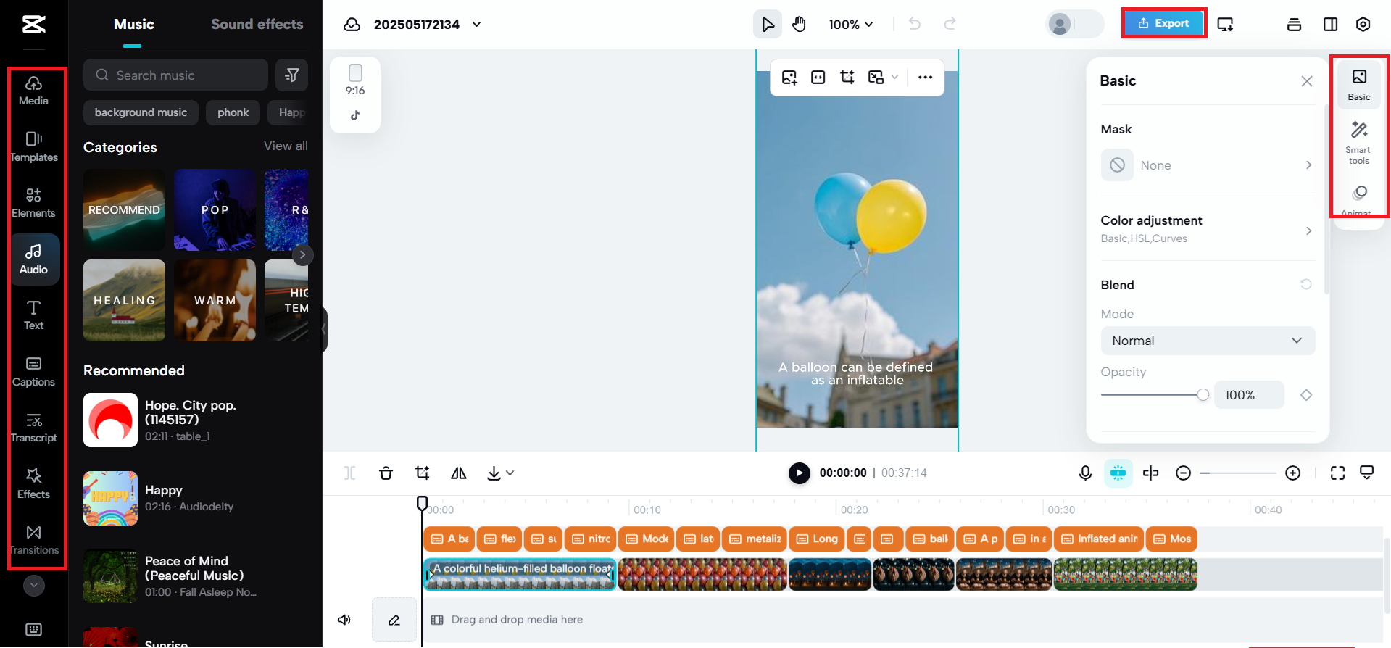
Task: Click the layers stack icon in top bar
Action: coord(1294,25)
